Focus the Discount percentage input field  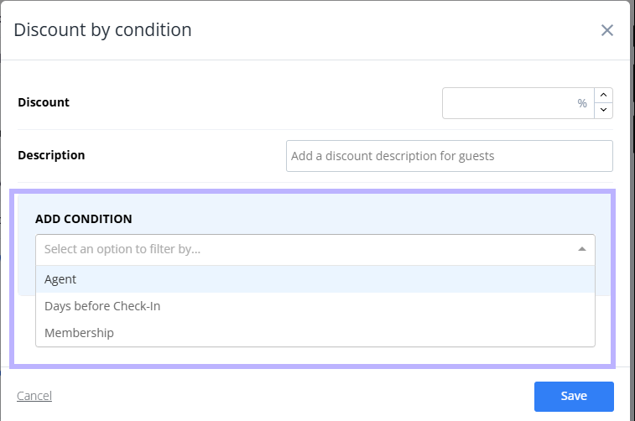click(518, 103)
